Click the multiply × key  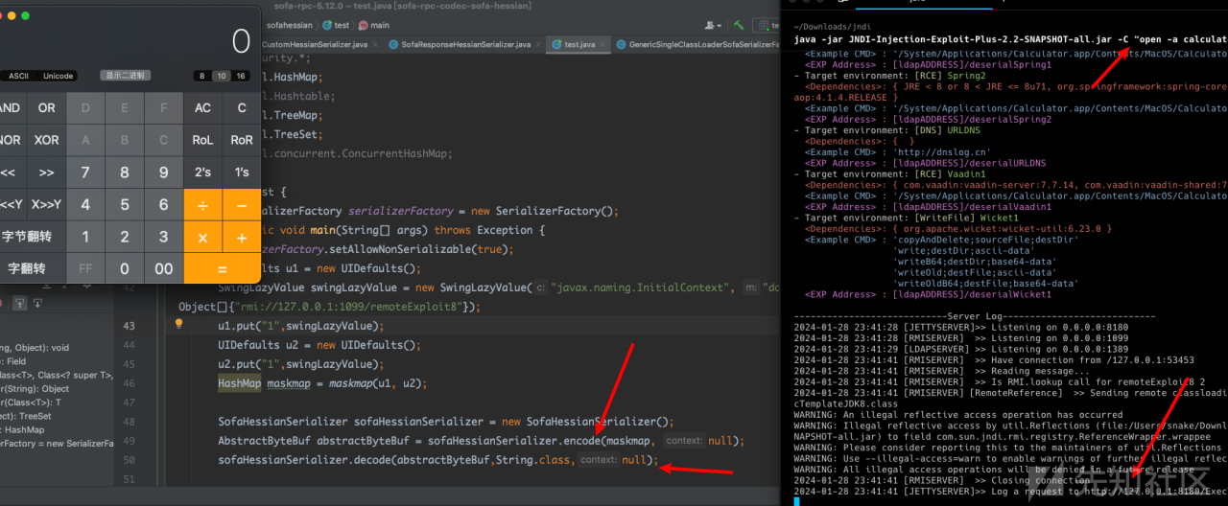point(202,237)
